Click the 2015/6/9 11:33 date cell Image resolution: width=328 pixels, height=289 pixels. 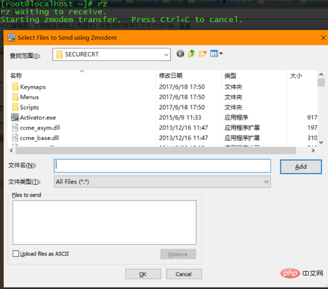(180, 117)
